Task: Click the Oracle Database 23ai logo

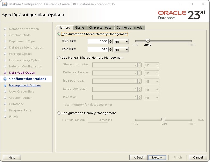Action: coord(181,14)
